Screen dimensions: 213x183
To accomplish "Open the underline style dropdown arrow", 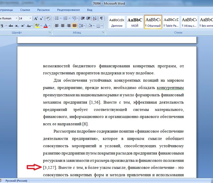I will pyautogui.click(x=6, y=26).
